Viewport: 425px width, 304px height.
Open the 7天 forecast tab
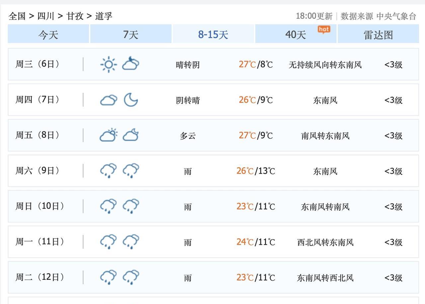tap(130, 34)
